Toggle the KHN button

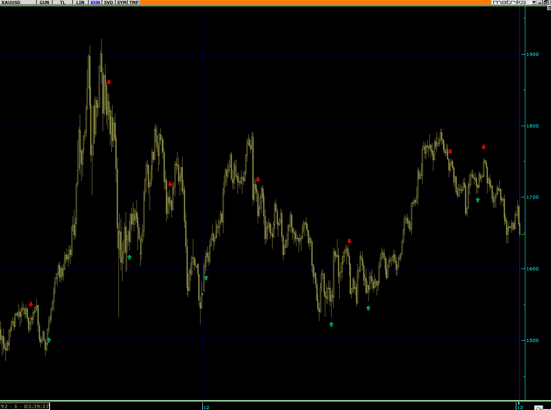pos(95,2)
